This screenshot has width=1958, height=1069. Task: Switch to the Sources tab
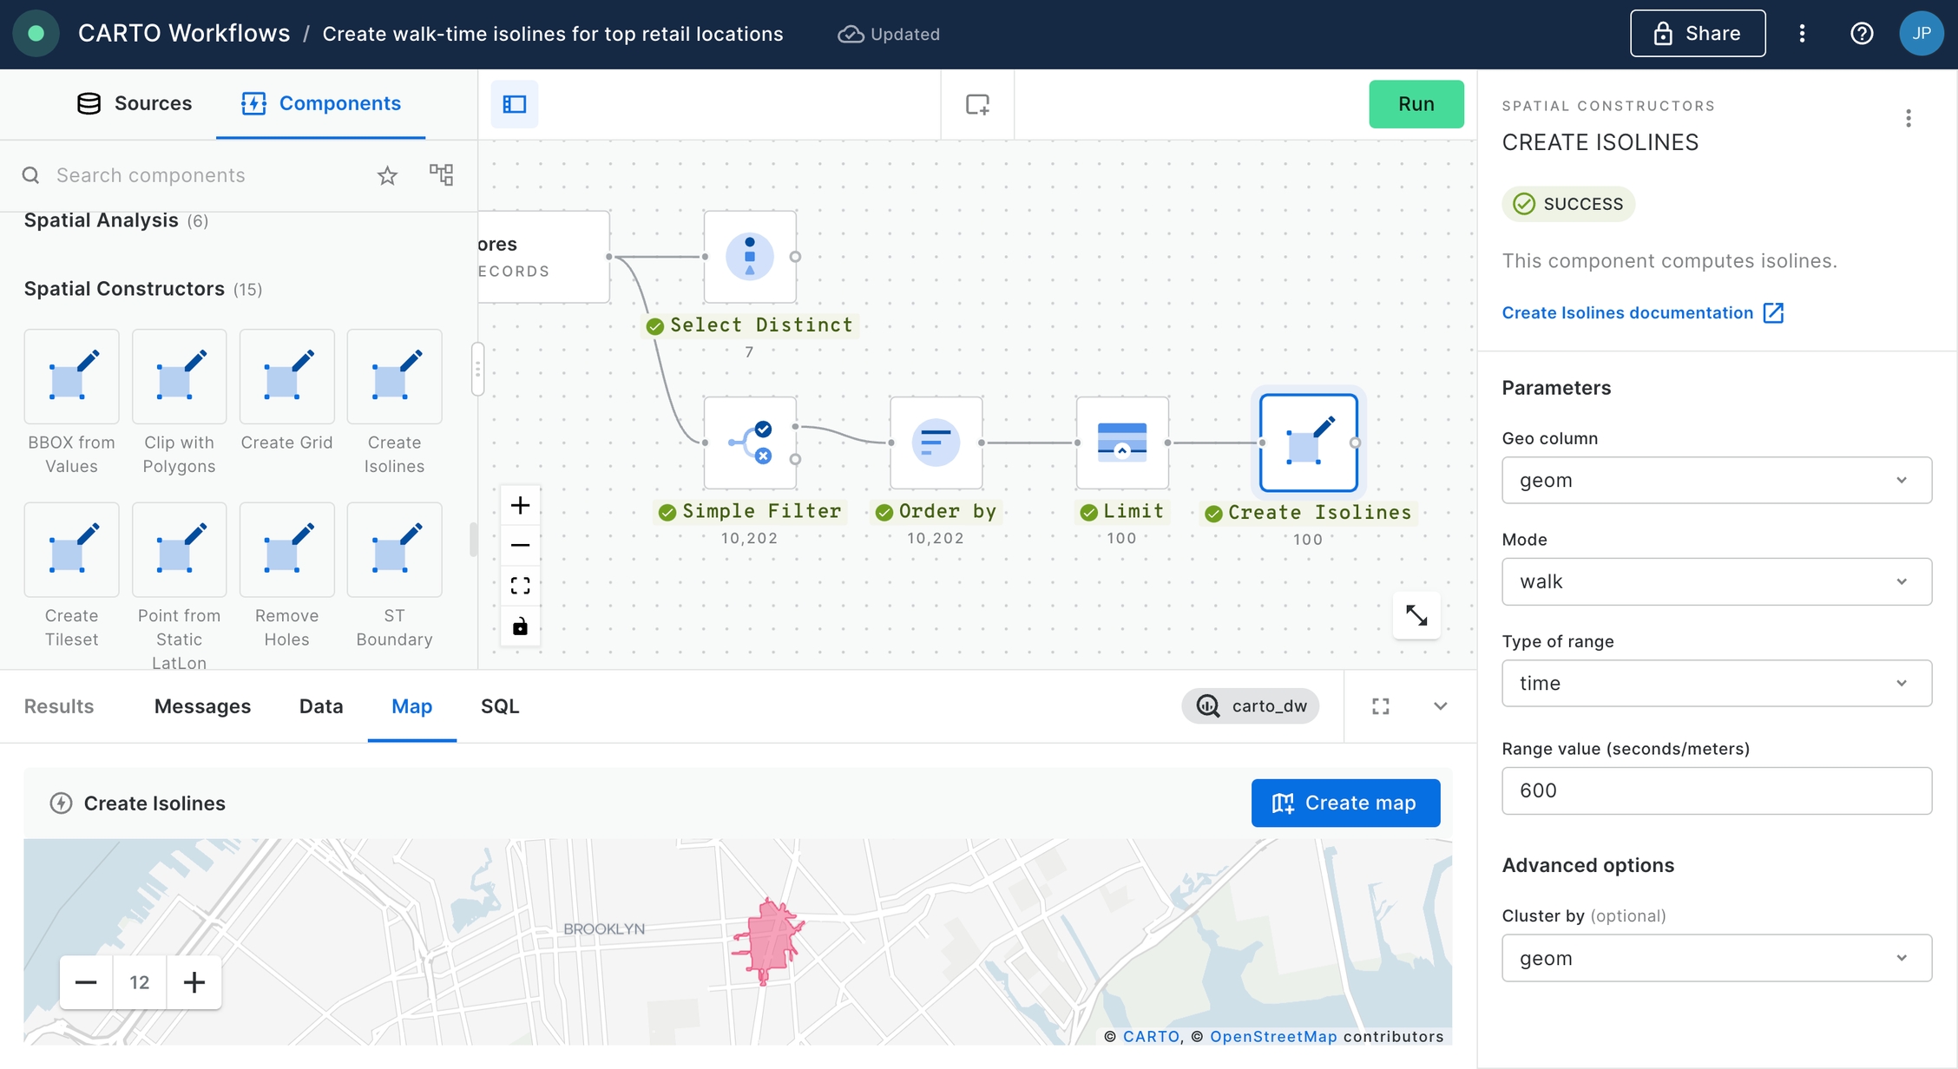[x=135, y=103]
